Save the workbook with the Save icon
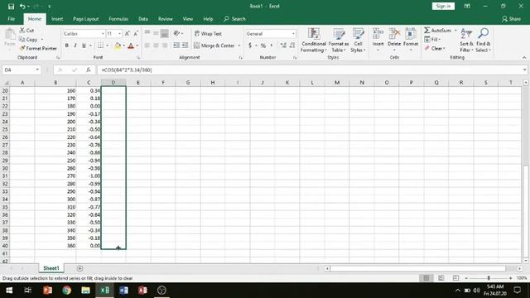 [x=11, y=6]
